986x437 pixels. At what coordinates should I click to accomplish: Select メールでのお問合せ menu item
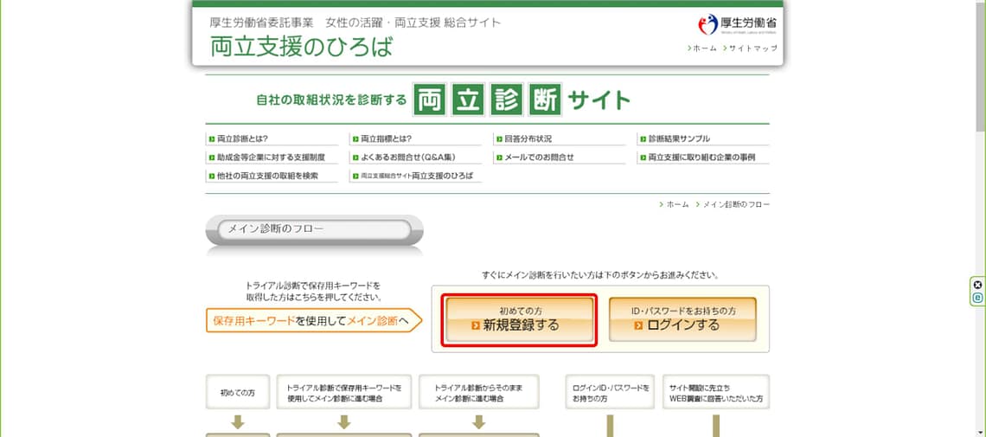539,157
